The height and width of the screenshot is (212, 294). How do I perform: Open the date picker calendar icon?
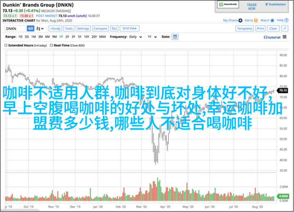[175, 37]
